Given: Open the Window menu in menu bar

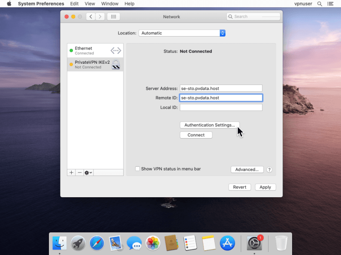Looking at the screenshot, I should click(110, 4).
